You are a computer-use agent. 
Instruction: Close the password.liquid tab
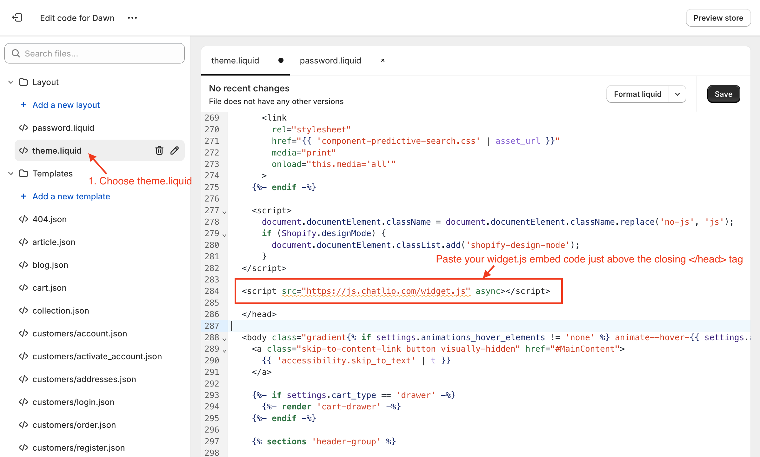pos(383,60)
